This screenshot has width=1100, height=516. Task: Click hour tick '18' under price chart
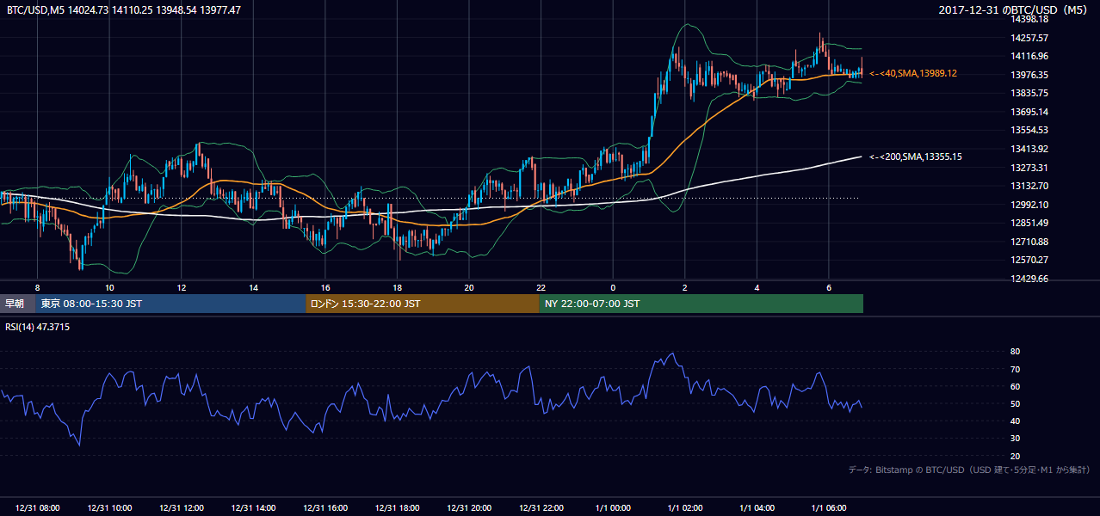397,287
